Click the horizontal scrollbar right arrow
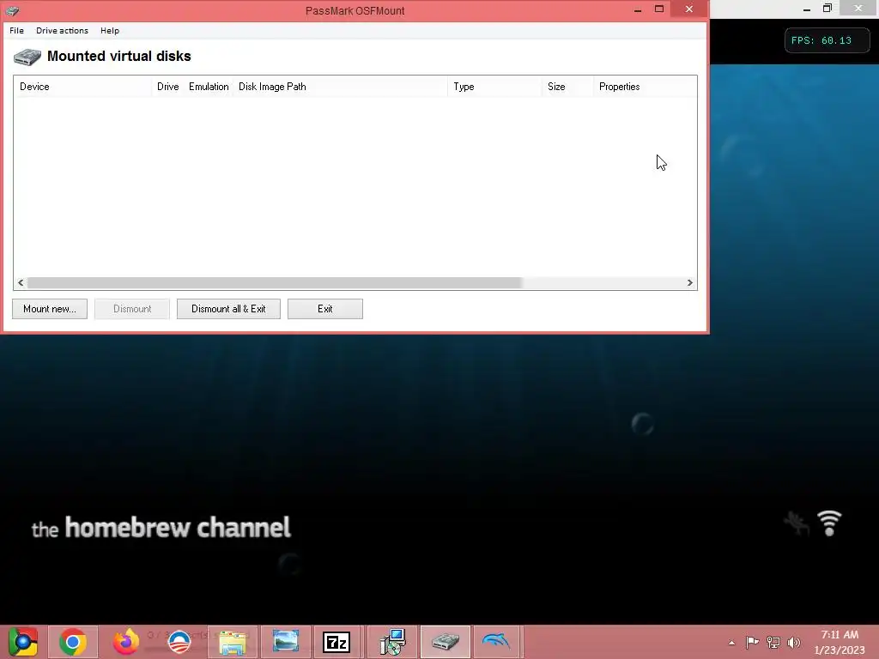This screenshot has width=879, height=659. pyautogui.click(x=690, y=282)
